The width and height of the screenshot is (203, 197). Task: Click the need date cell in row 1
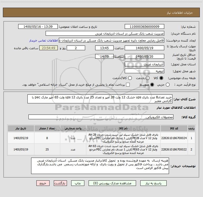coord(21,138)
